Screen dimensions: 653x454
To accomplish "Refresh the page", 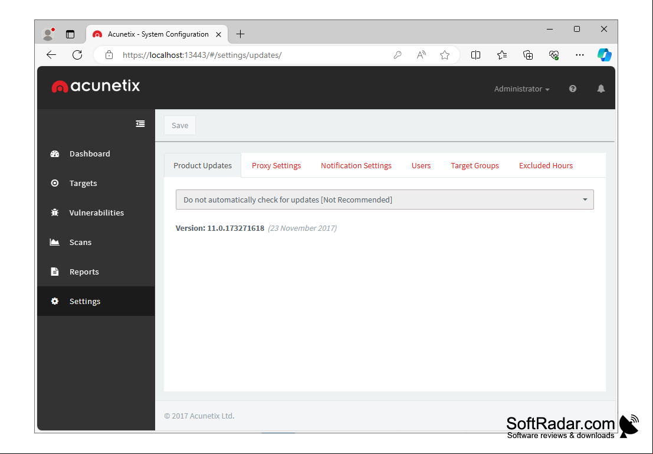I will coord(77,55).
